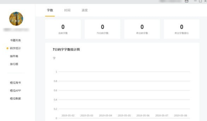
Task: Open the 橙瓜APP sidebar link
Action: (x=15, y=91)
